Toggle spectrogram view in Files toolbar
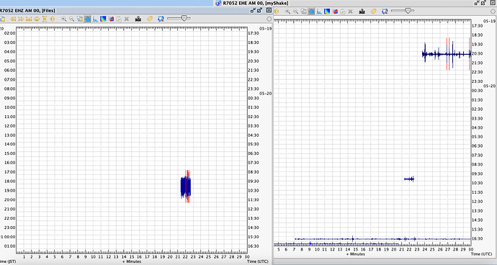 [x=103, y=19]
